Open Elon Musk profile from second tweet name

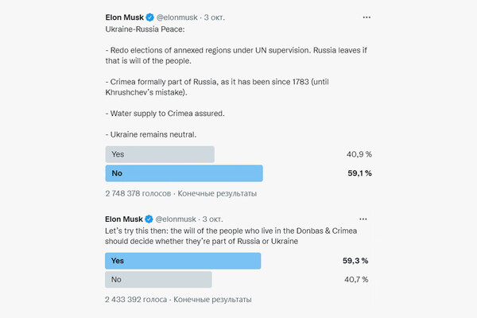124,219
